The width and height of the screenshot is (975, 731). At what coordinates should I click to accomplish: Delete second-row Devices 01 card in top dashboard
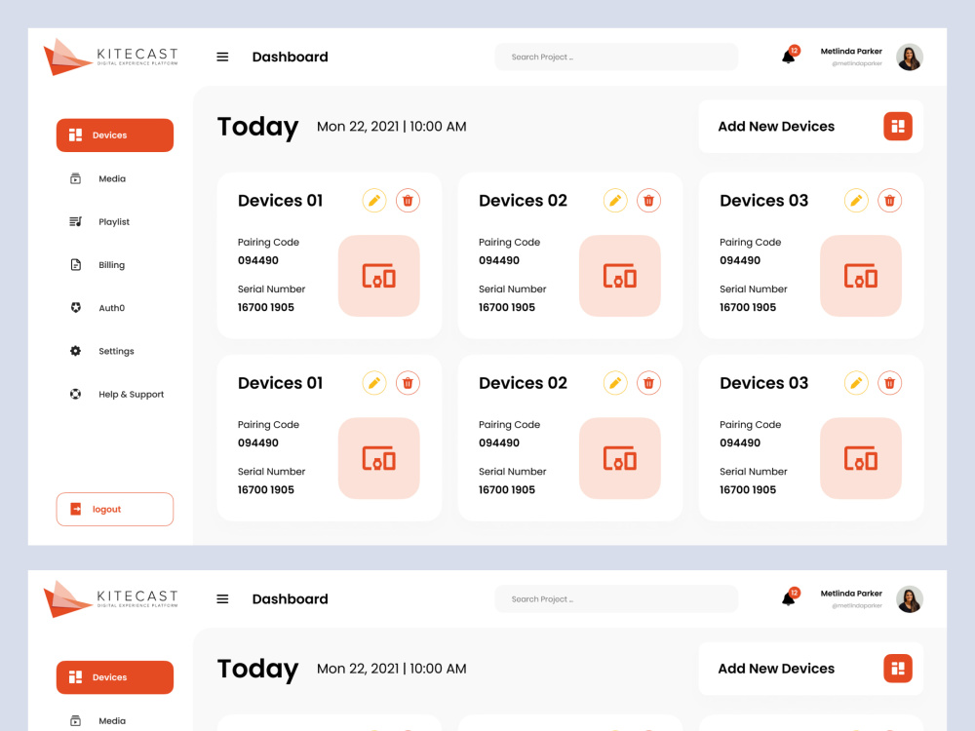pyautogui.click(x=408, y=383)
